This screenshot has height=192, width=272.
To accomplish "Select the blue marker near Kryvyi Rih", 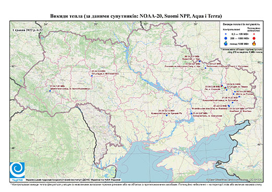I will [166, 115].
